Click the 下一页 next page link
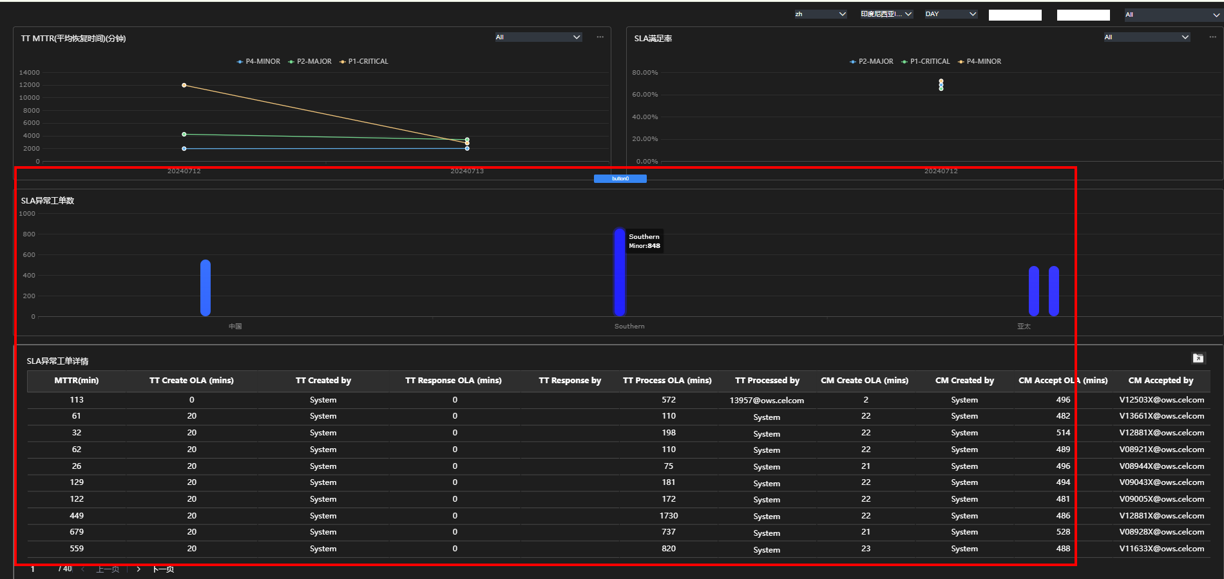Viewport: 1224px width, 579px height. click(x=163, y=569)
